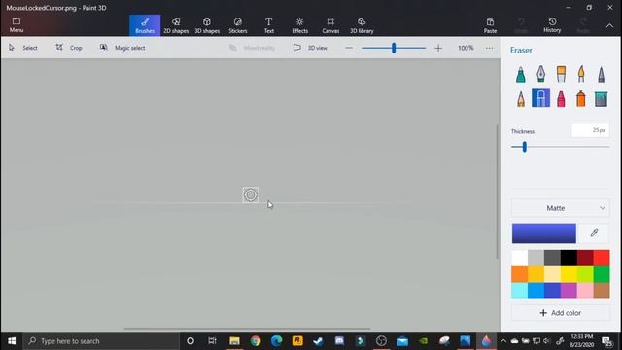622x350 pixels.
Task: Choose the black color swatch
Action: coord(569,258)
